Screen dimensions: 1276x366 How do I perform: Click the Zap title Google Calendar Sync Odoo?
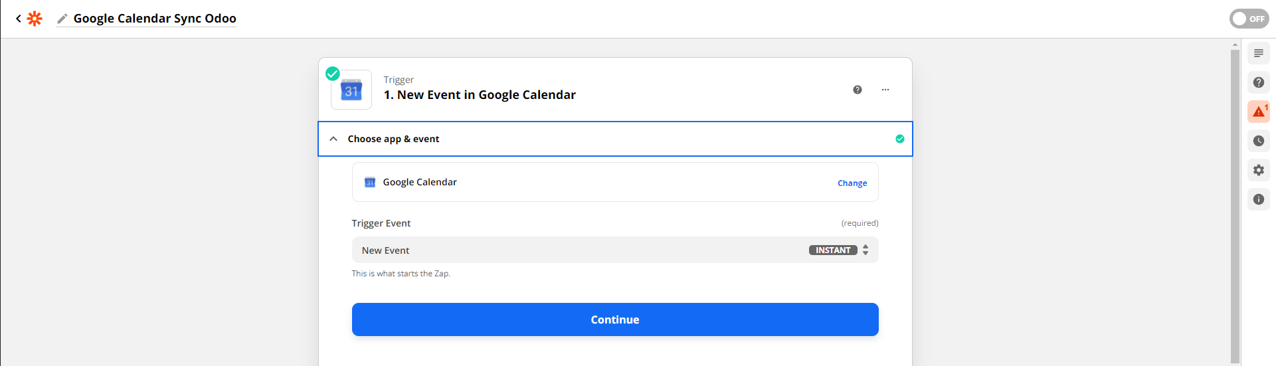click(155, 19)
